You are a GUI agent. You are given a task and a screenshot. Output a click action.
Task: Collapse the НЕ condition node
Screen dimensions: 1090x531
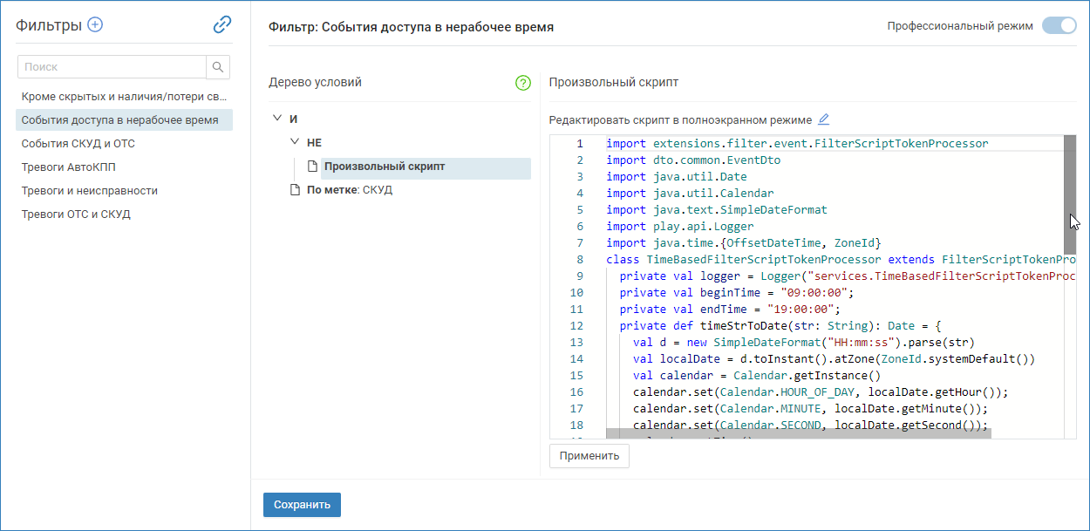[x=295, y=142]
